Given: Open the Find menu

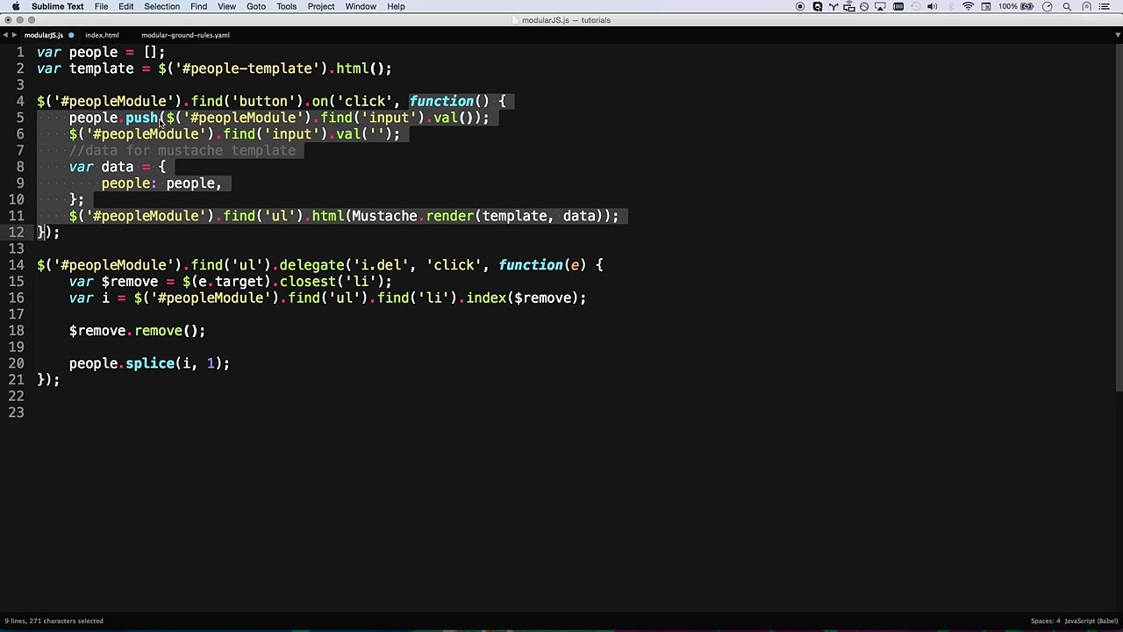Looking at the screenshot, I should click(x=199, y=6).
